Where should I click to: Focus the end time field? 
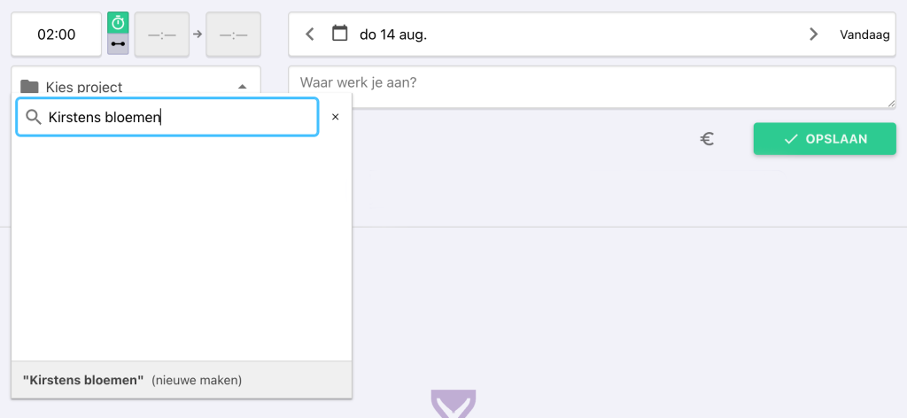(x=233, y=35)
